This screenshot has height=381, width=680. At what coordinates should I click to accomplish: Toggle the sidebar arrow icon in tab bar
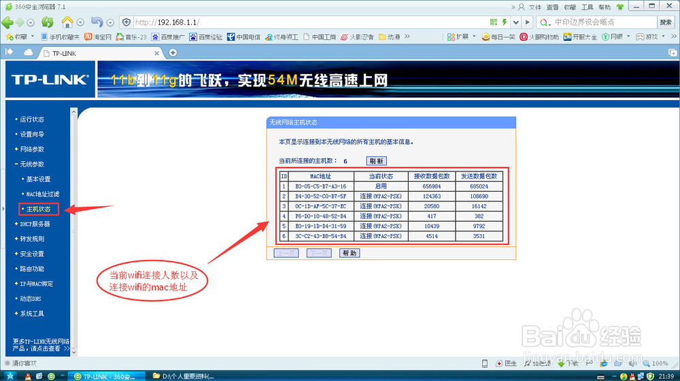pyautogui.click(x=9, y=52)
